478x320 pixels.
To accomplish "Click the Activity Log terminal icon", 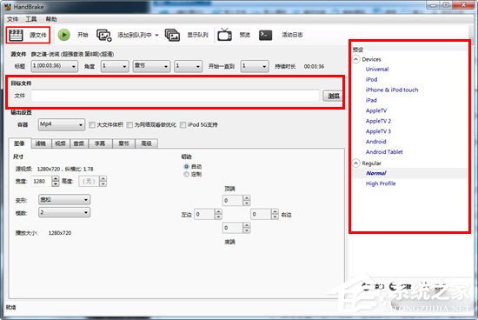I will coord(265,35).
